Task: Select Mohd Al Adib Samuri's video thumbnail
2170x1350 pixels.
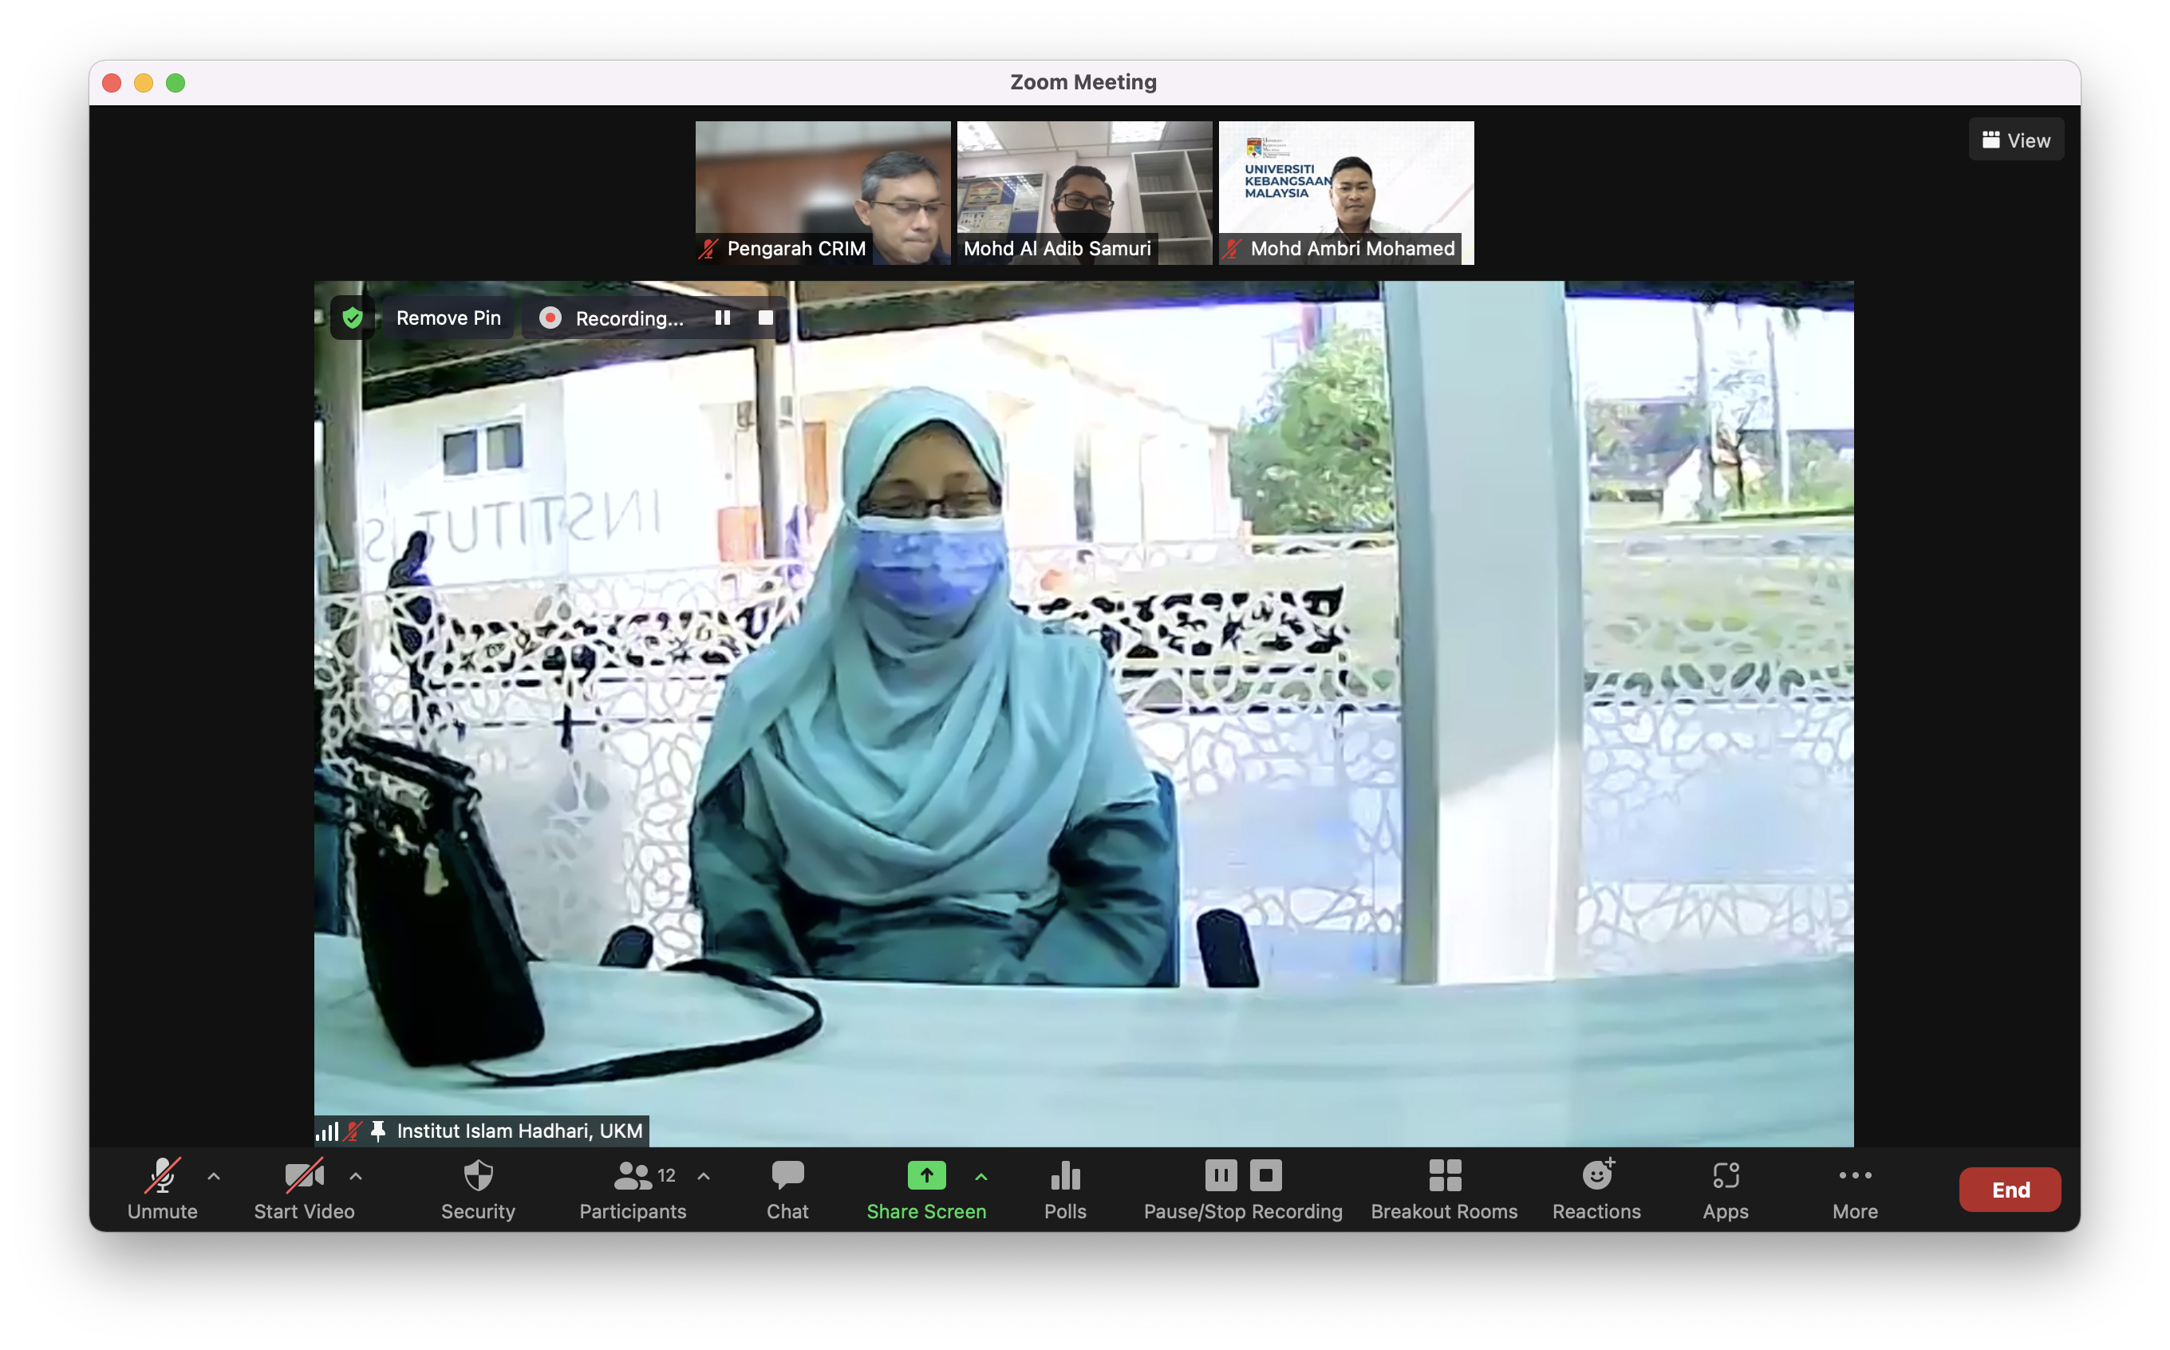Action: point(1083,192)
